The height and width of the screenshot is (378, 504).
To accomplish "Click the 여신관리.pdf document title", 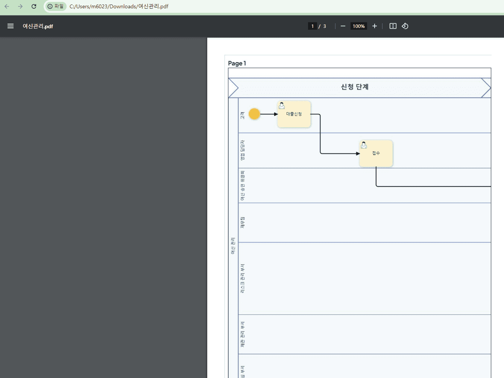I will (x=38, y=26).
